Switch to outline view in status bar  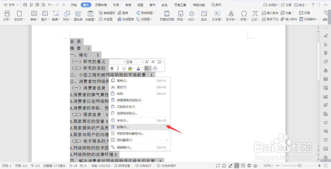[x=243, y=166]
